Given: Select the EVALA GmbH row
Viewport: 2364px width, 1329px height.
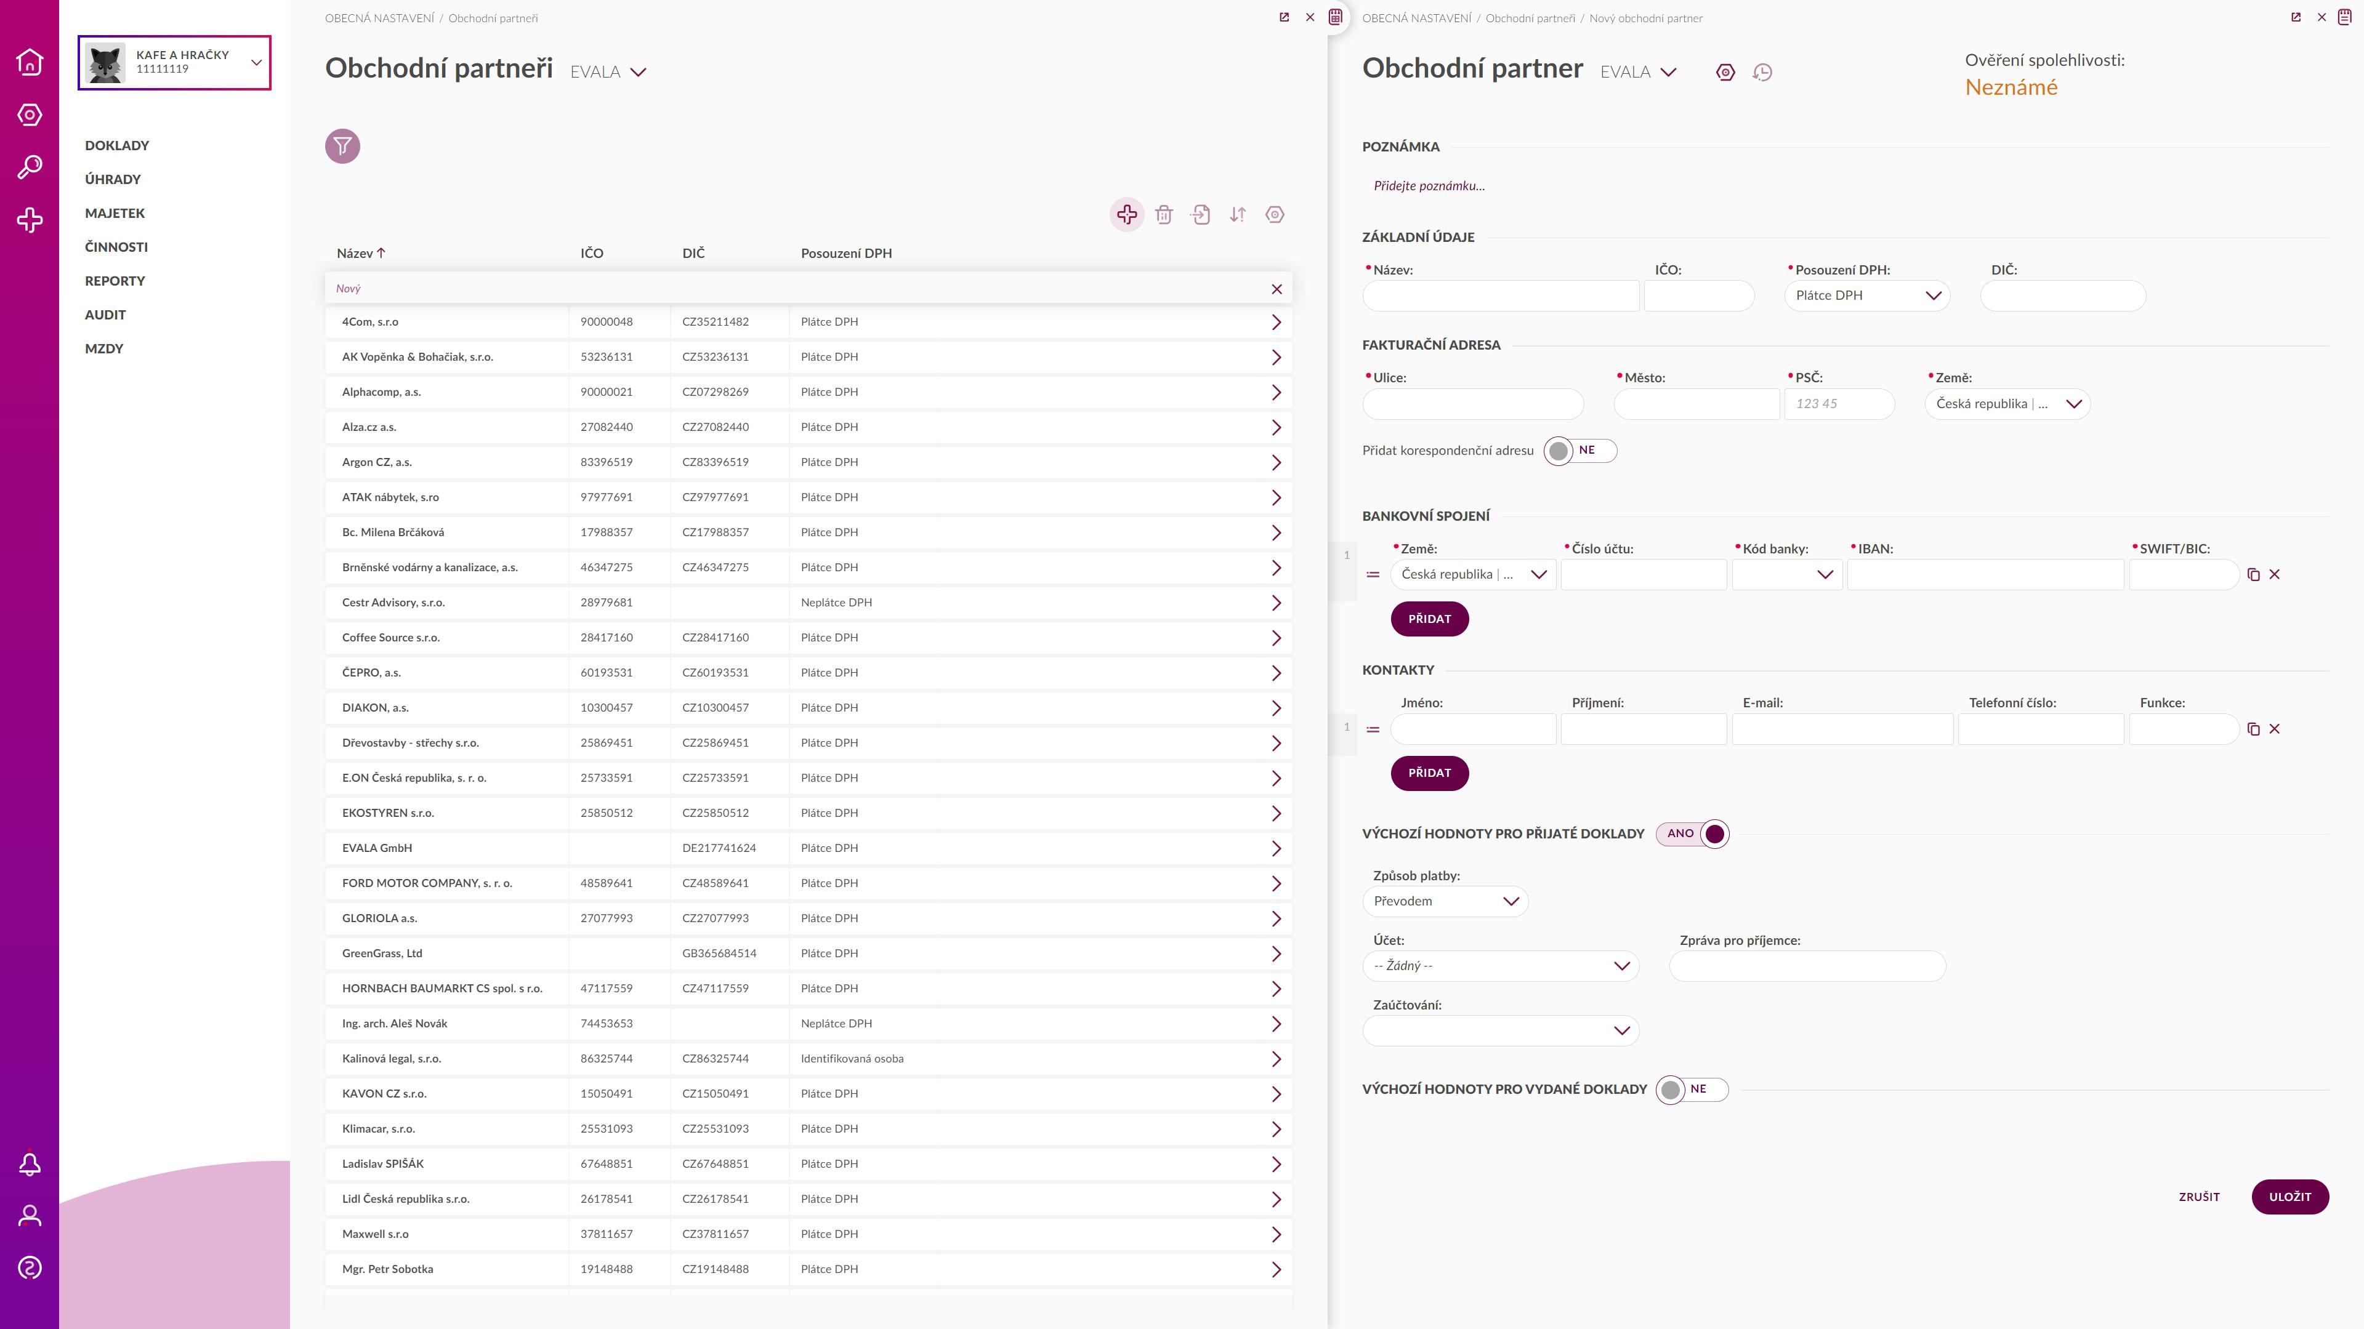Looking at the screenshot, I should [x=809, y=848].
